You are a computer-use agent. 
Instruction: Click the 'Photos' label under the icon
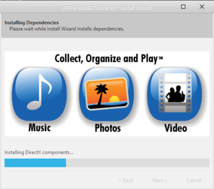pyautogui.click(x=108, y=128)
